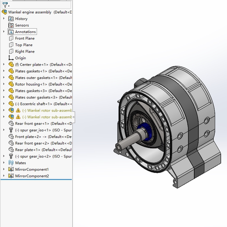Click the spur gear_iso<1> toolbox icon

pyautogui.click(x=11, y=130)
